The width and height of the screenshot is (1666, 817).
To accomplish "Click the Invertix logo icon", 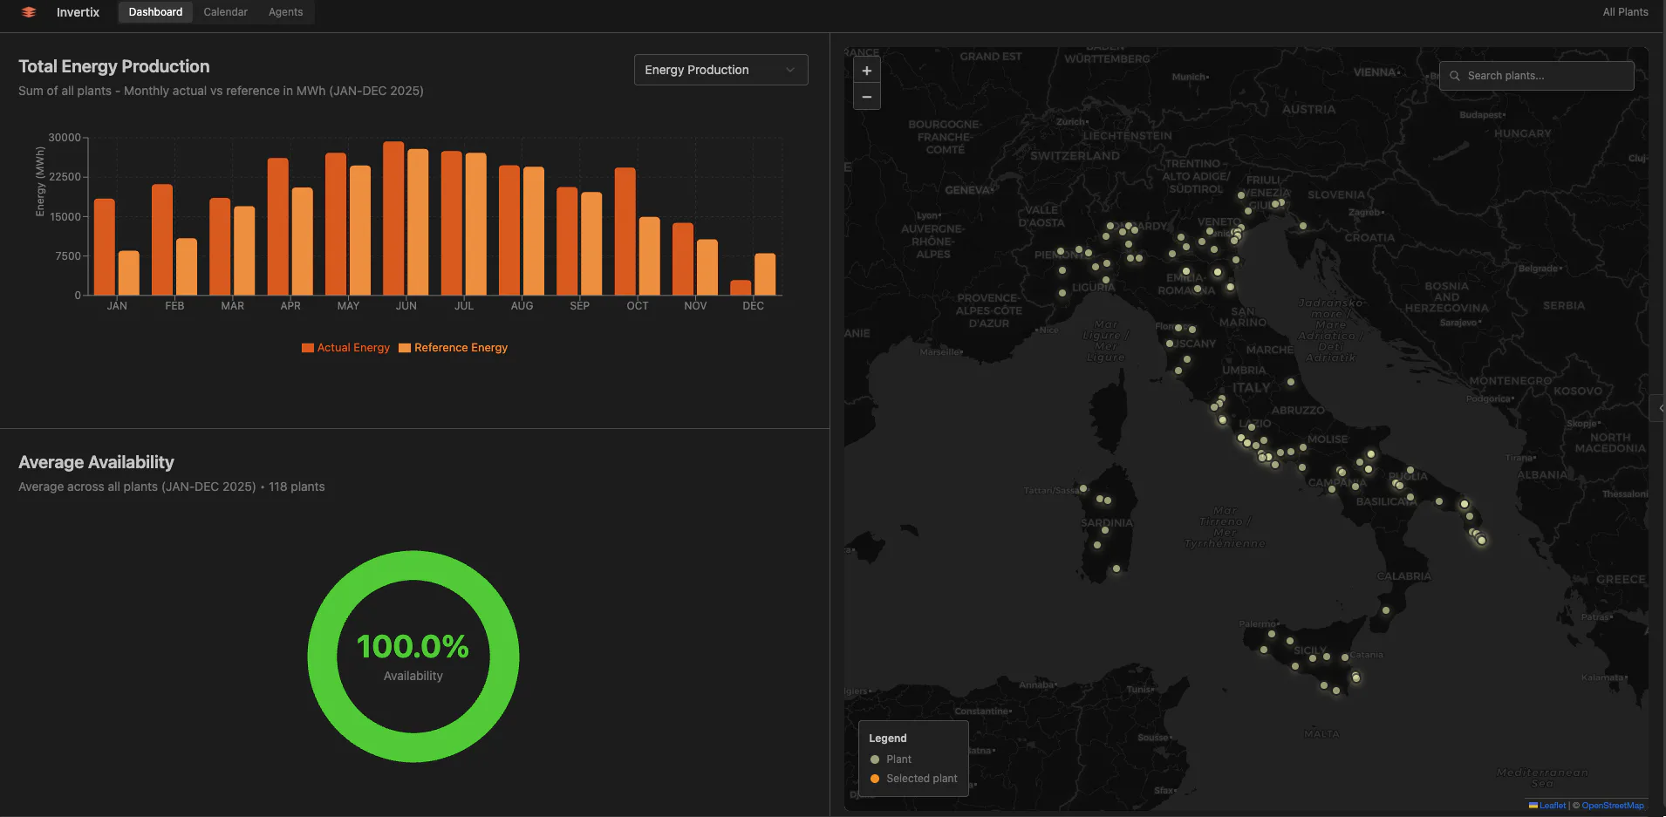I will pos(29,12).
